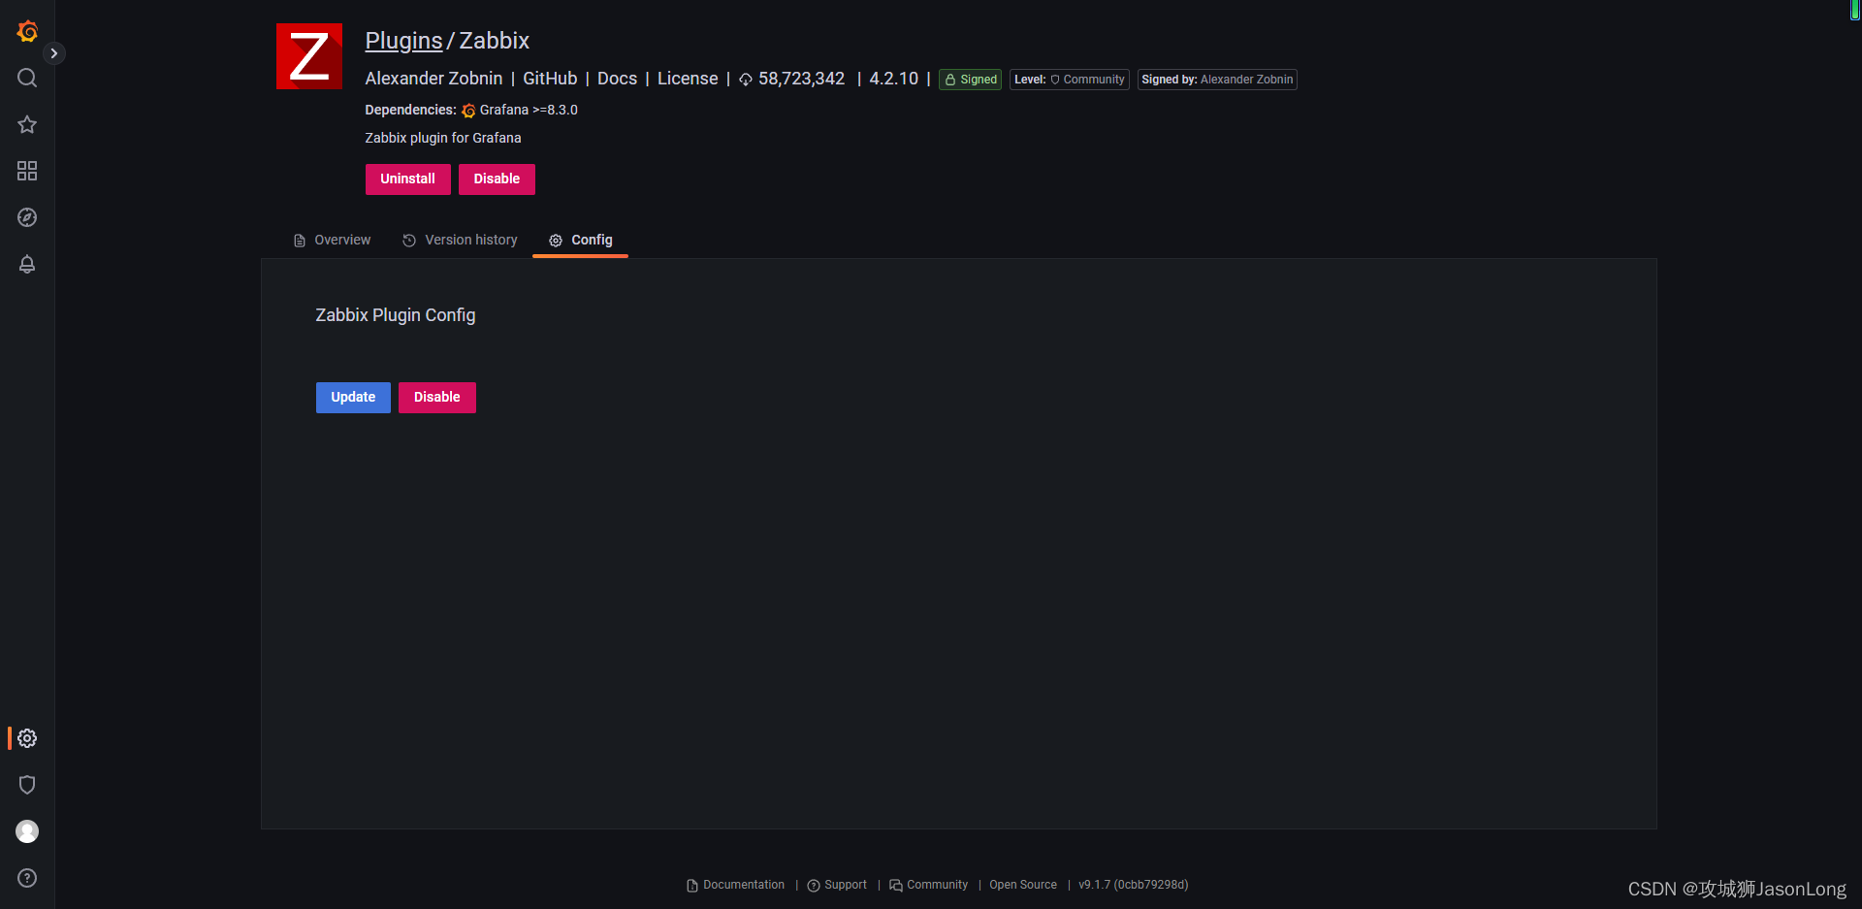Screen dimensions: 1862x909
Task: Click the Zabbix plugin for Grafana description
Action: 443,138
